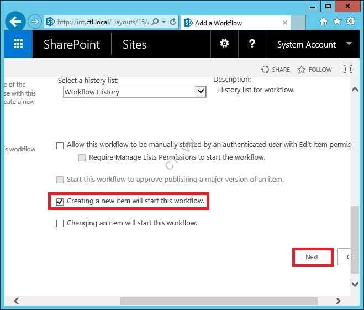Open the SharePoint app launcher grid
This screenshot has width=364, height=310.
[18, 44]
